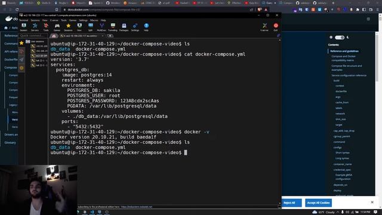The width and height of the screenshot is (382, 215).
Task: Open Compose item in docs left sidebar
Action: coord(11,67)
